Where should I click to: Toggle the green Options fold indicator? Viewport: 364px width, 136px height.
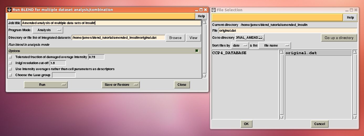197,51
